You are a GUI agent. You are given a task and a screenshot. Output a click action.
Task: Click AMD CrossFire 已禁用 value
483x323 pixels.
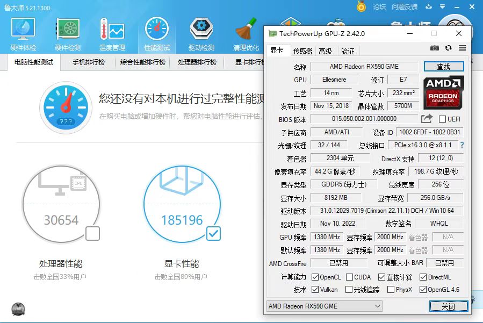pyautogui.click(x=339, y=263)
